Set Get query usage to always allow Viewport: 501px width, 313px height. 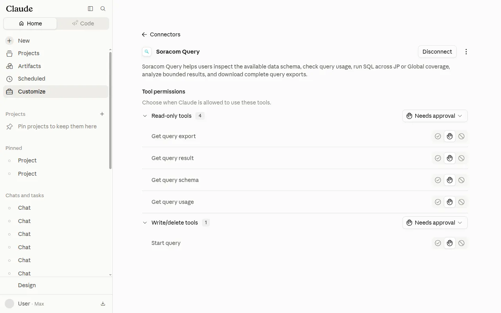(438, 202)
